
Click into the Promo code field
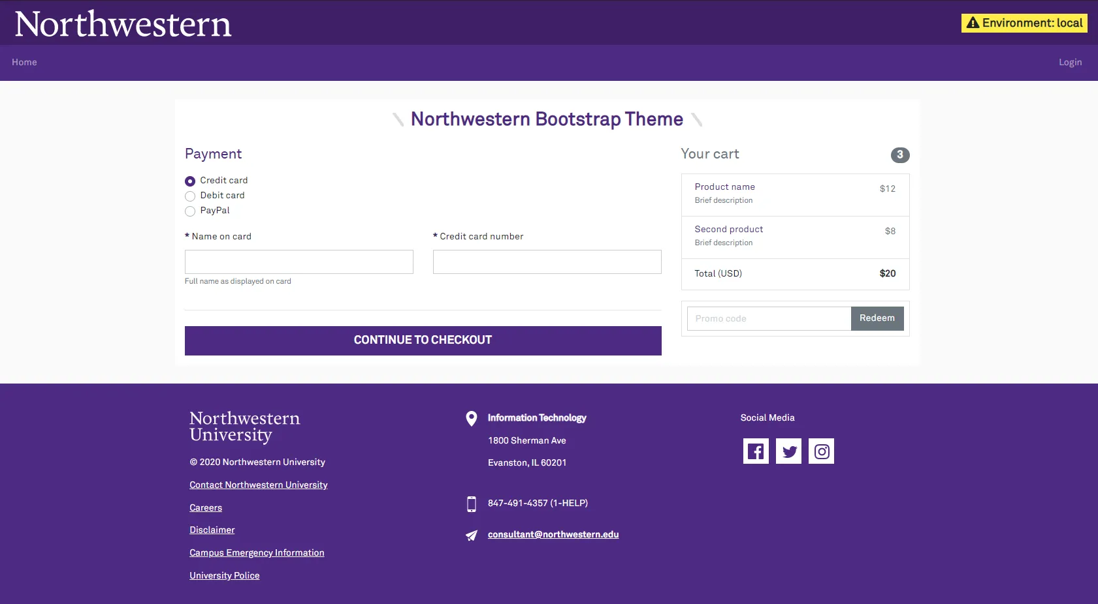[768, 319]
